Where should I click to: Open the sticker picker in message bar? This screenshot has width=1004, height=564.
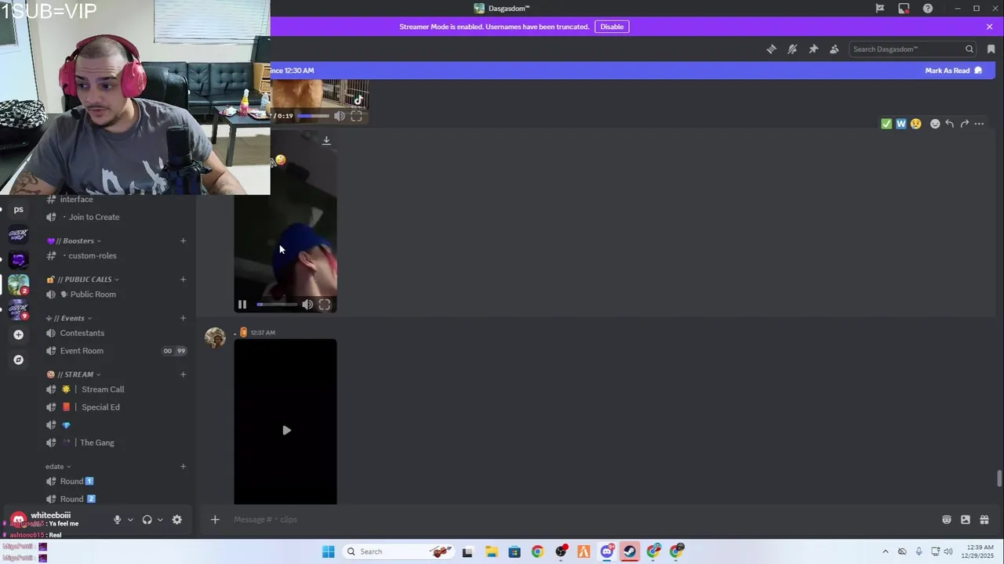(947, 519)
